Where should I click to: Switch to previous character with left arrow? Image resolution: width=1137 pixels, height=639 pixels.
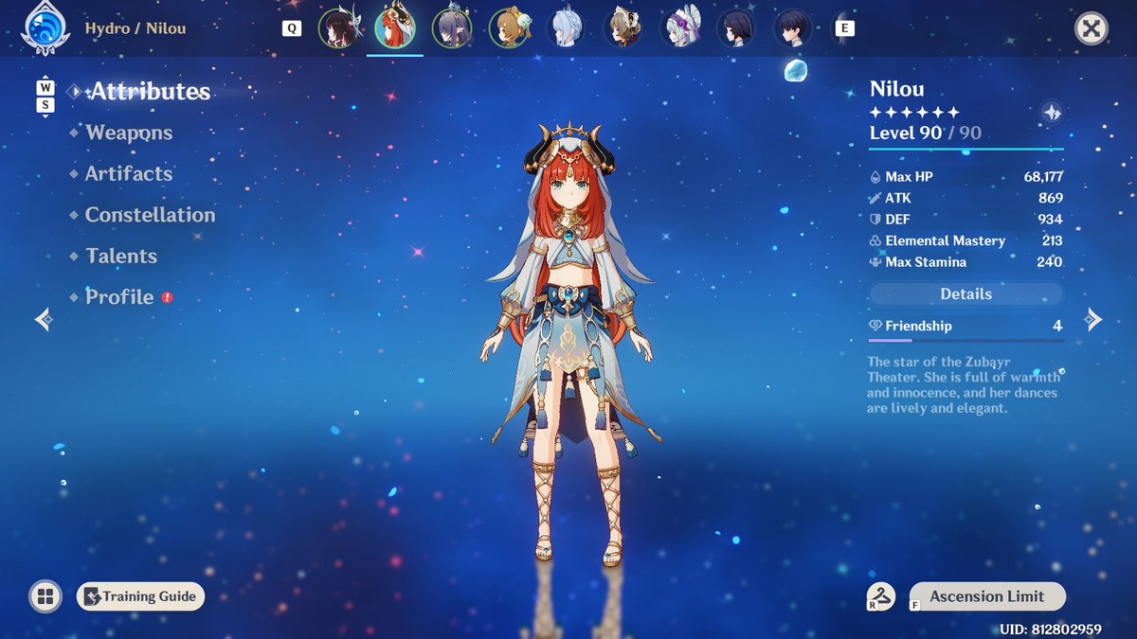point(43,320)
